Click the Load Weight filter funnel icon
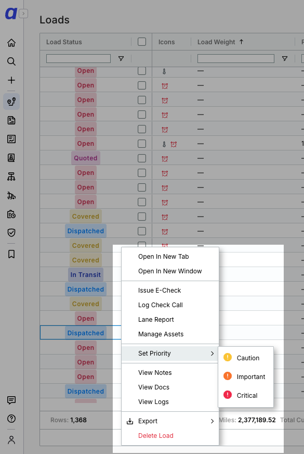This screenshot has width=304, height=454. (x=285, y=59)
